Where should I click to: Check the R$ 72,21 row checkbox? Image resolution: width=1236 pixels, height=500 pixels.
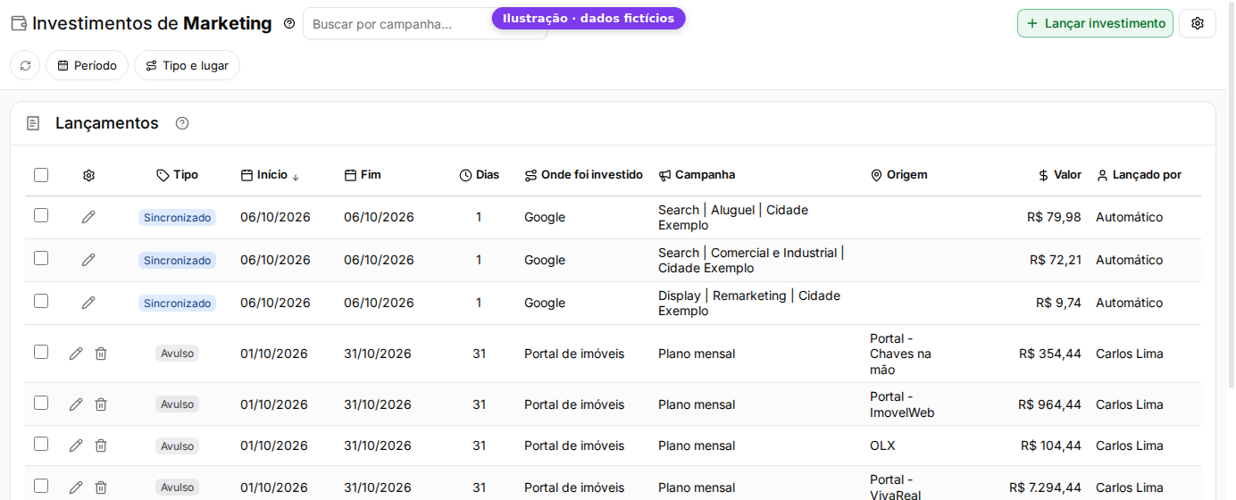pyautogui.click(x=41, y=258)
